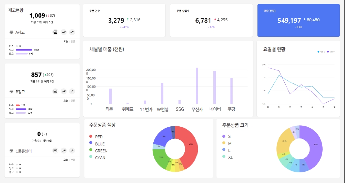
Task: Toggle the RED legend entry
Action: click(x=96, y=137)
